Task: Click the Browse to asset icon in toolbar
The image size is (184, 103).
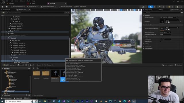Action: click(7, 7)
